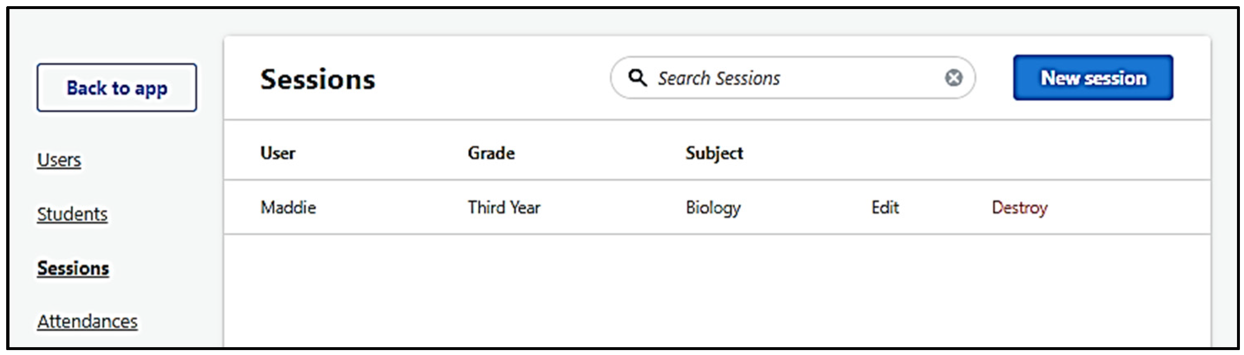Click the Maddie user cell
The height and width of the screenshot is (355, 1244).
tap(288, 207)
